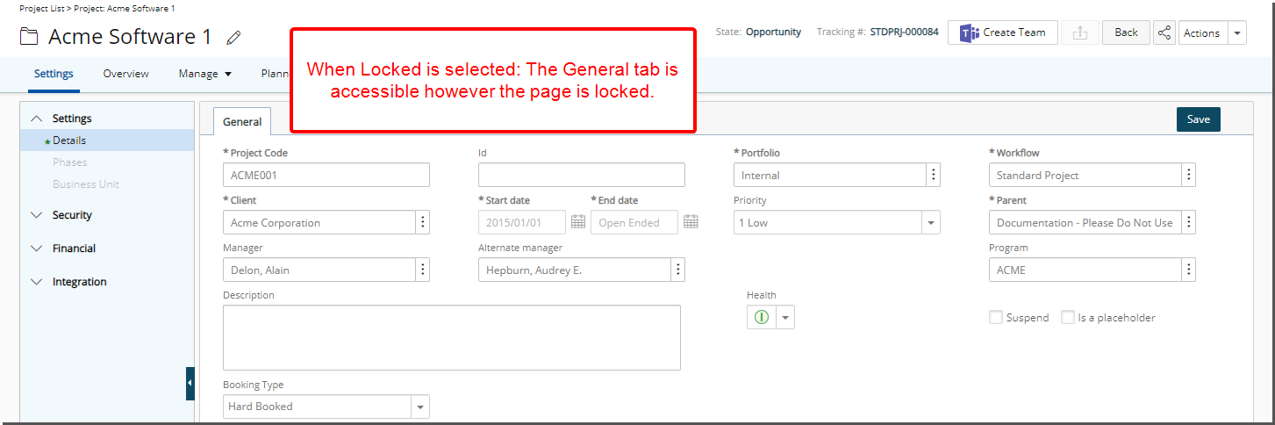Click the pencil edit icon beside project name
The width and height of the screenshot is (1275, 425).
pos(233,38)
